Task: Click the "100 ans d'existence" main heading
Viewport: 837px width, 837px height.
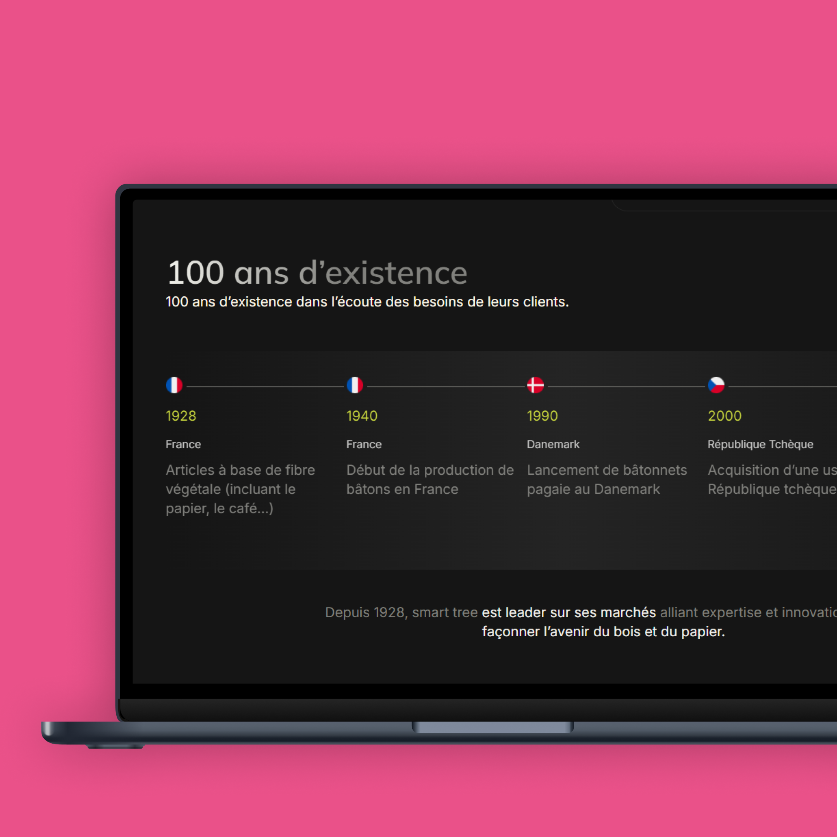Action: click(317, 273)
